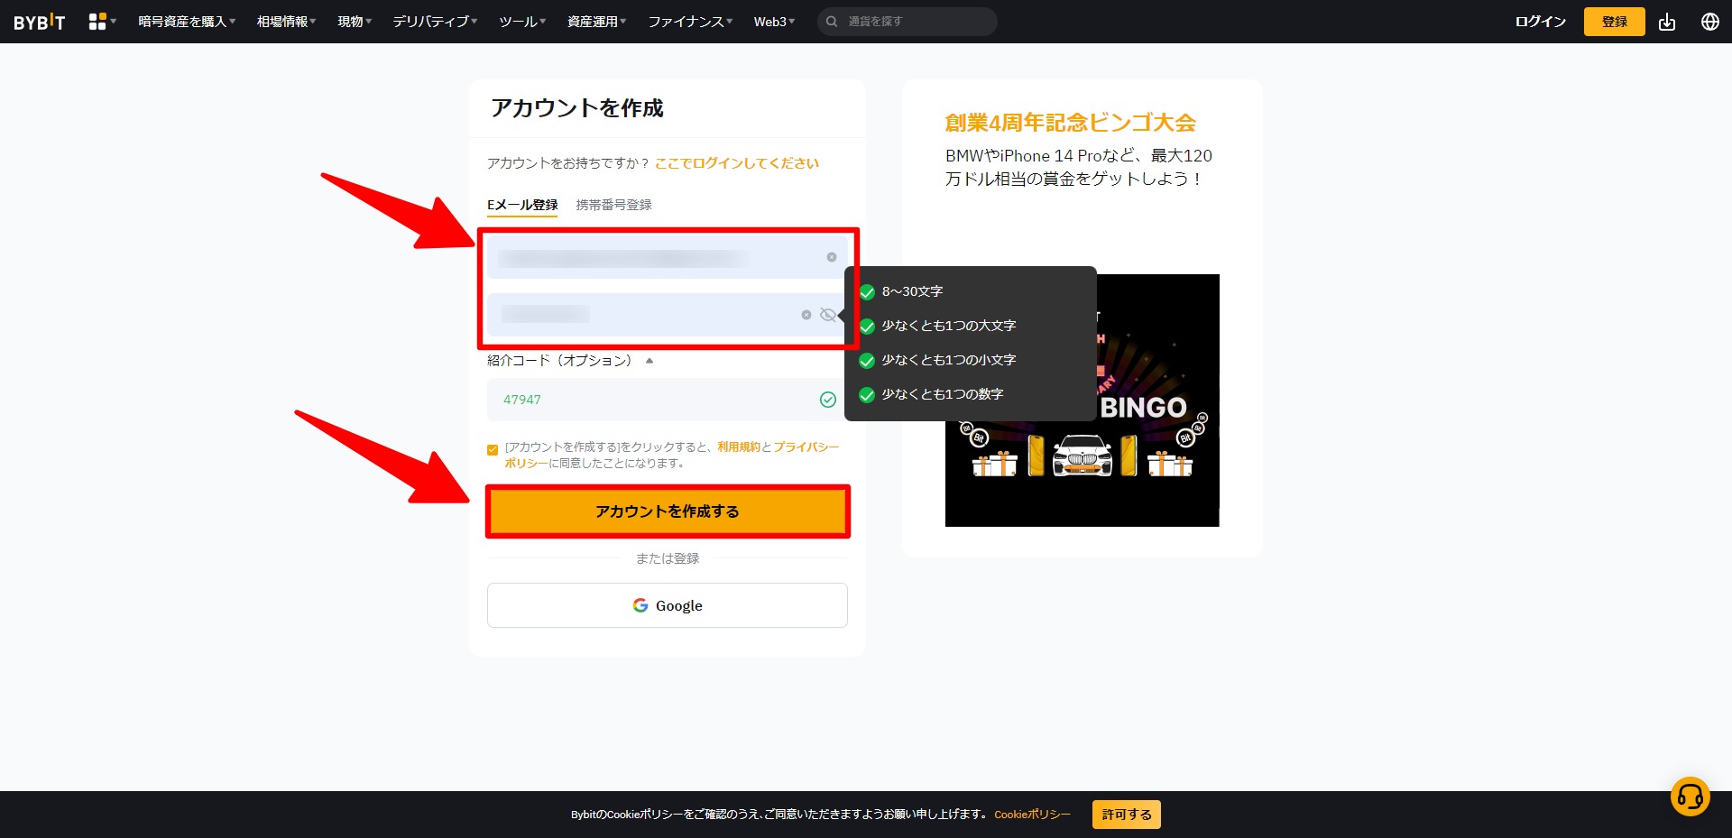The width and height of the screenshot is (1732, 838).
Task: Clear the email field with the X icon
Action: pyautogui.click(x=832, y=257)
